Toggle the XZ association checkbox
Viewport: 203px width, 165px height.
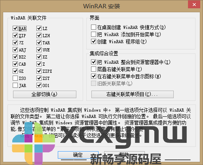click(39, 57)
